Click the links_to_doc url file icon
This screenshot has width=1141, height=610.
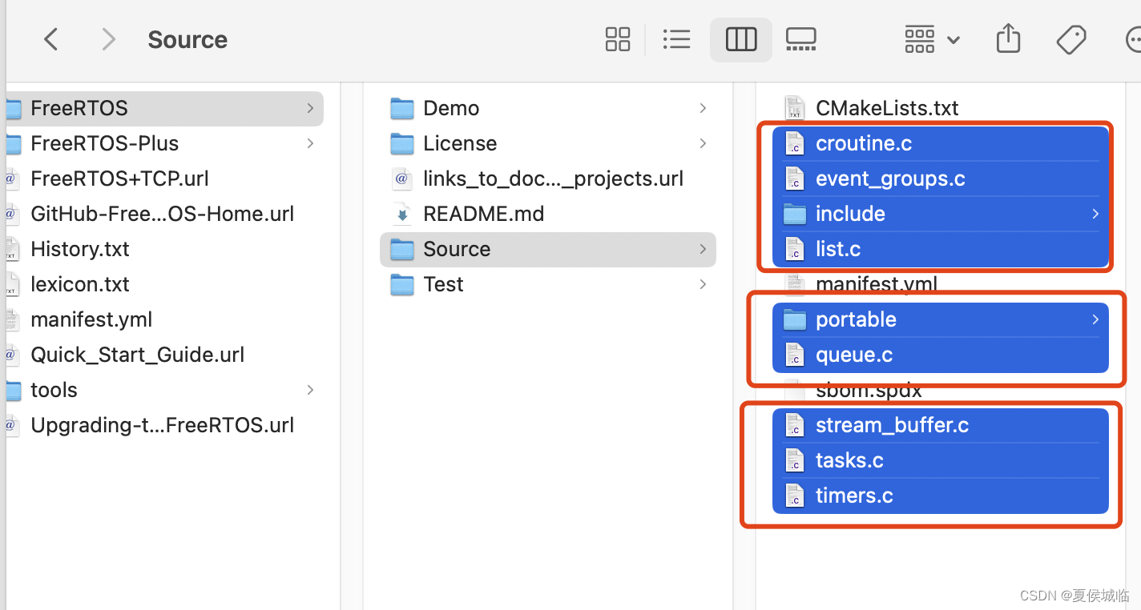click(401, 179)
